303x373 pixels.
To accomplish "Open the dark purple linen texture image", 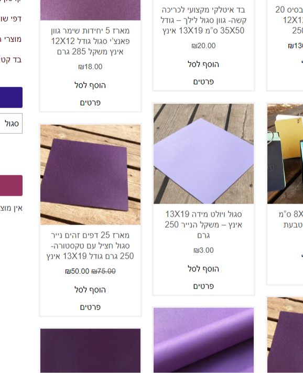I will point(90,350).
